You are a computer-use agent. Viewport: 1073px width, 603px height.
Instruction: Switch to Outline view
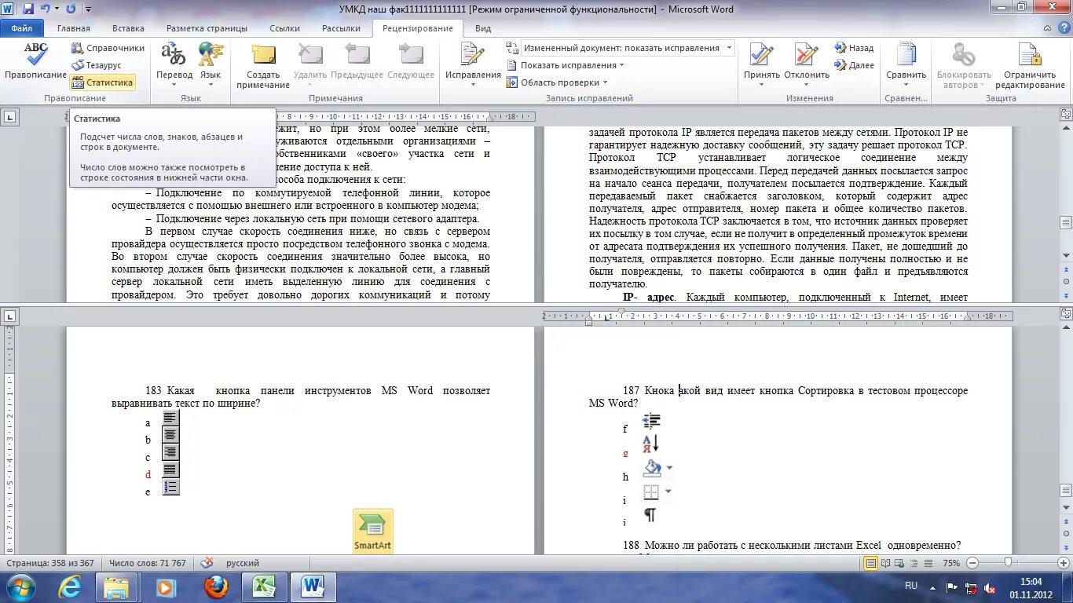pyautogui.click(x=914, y=563)
